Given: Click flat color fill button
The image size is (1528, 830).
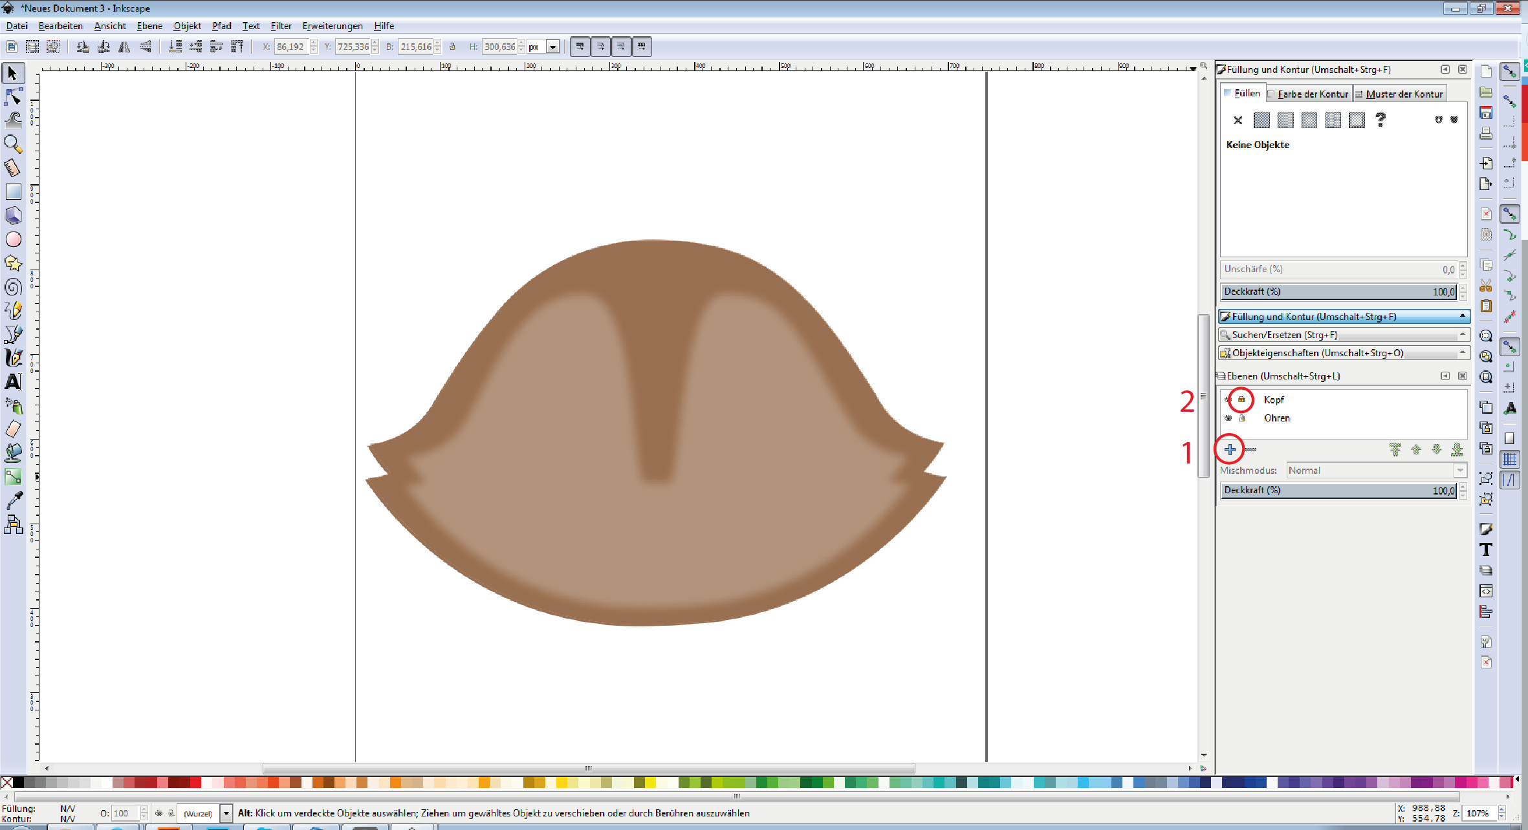Looking at the screenshot, I should coord(1261,120).
